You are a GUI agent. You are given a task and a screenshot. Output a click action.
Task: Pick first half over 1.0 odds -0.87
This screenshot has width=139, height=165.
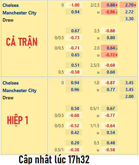click(x=109, y=82)
